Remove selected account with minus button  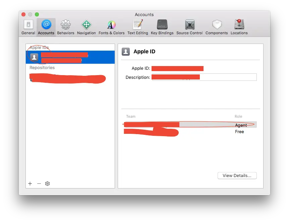(39, 184)
